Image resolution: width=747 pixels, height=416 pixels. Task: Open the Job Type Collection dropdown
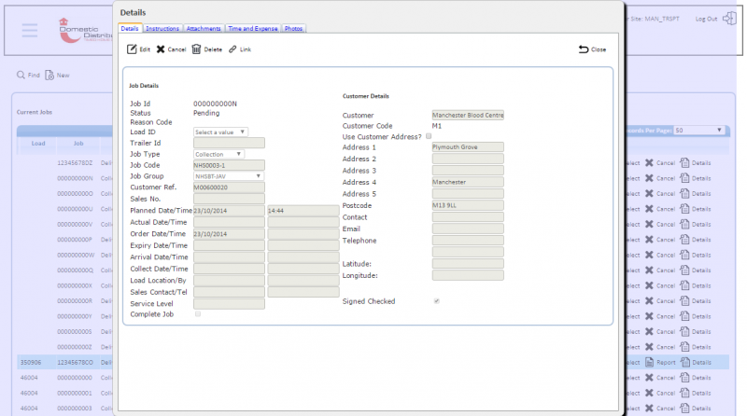(x=219, y=154)
